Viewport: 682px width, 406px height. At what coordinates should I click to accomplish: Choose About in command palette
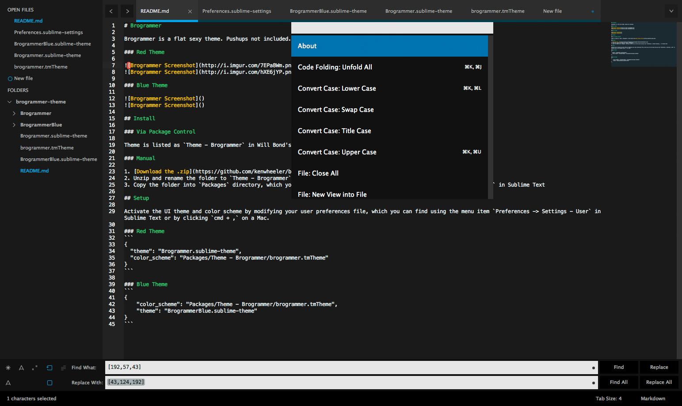[389, 46]
